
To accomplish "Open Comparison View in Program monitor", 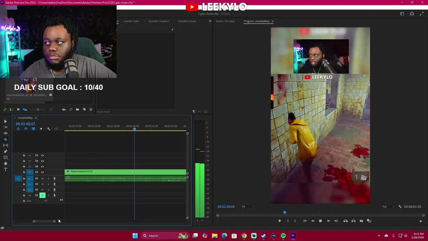I will point(369,221).
